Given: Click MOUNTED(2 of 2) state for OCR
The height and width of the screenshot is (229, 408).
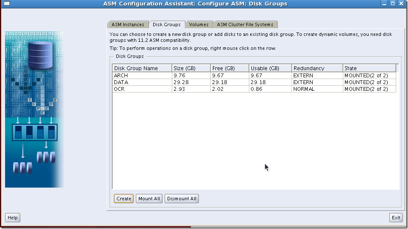Looking at the screenshot, I should 366,89.
